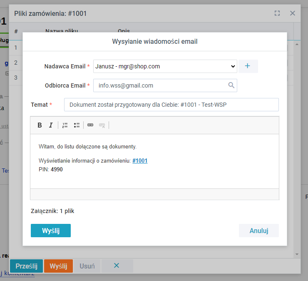Screen dimensions: 308x281
Task: Toggle italic text formatting
Action: point(51,125)
